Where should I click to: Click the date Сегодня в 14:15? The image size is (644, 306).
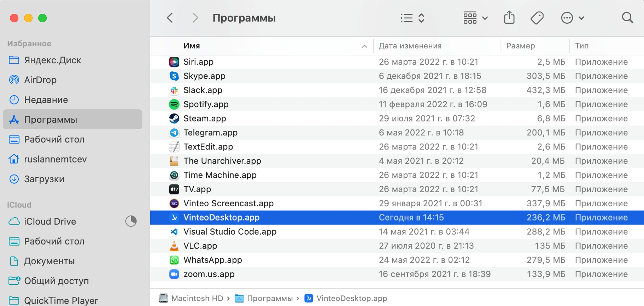click(411, 217)
